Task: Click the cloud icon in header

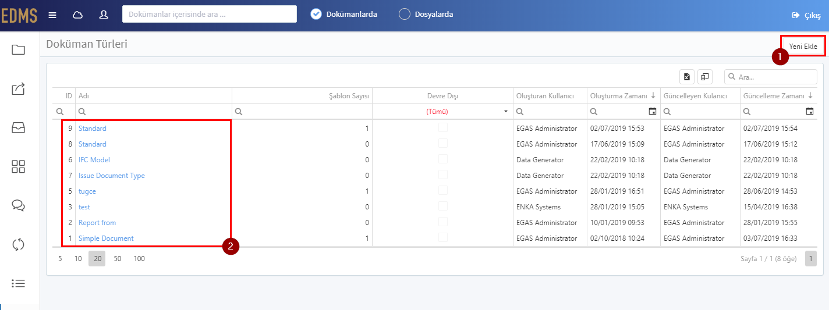Action: [77, 15]
